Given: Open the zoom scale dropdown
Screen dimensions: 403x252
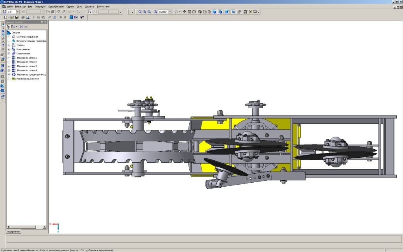Looking at the screenshot, I should click(170, 12).
